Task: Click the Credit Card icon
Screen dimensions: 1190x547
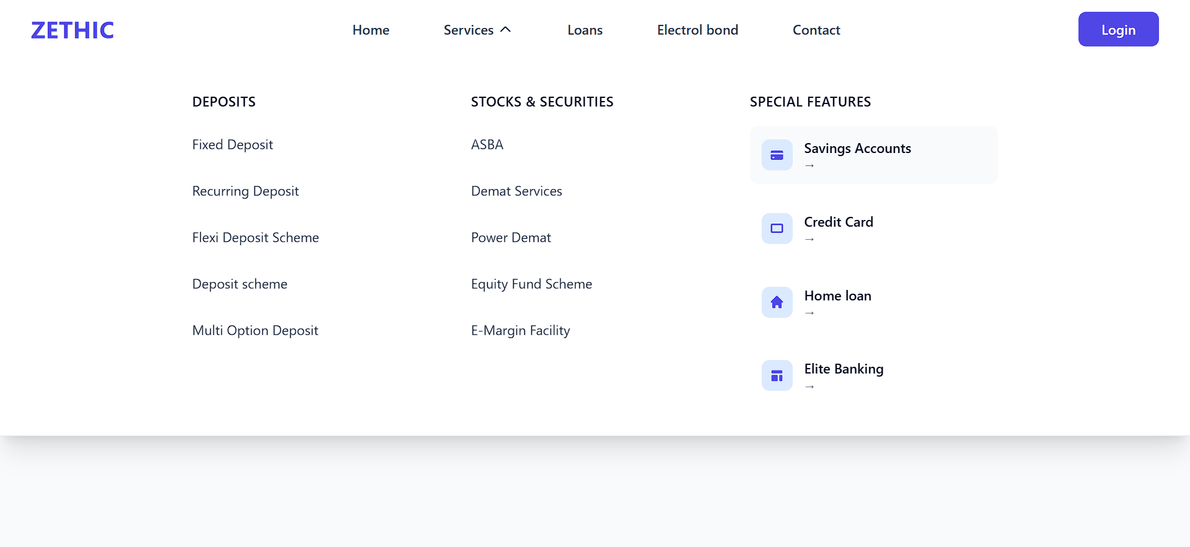Action: pyautogui.click(x=777, y=229)
